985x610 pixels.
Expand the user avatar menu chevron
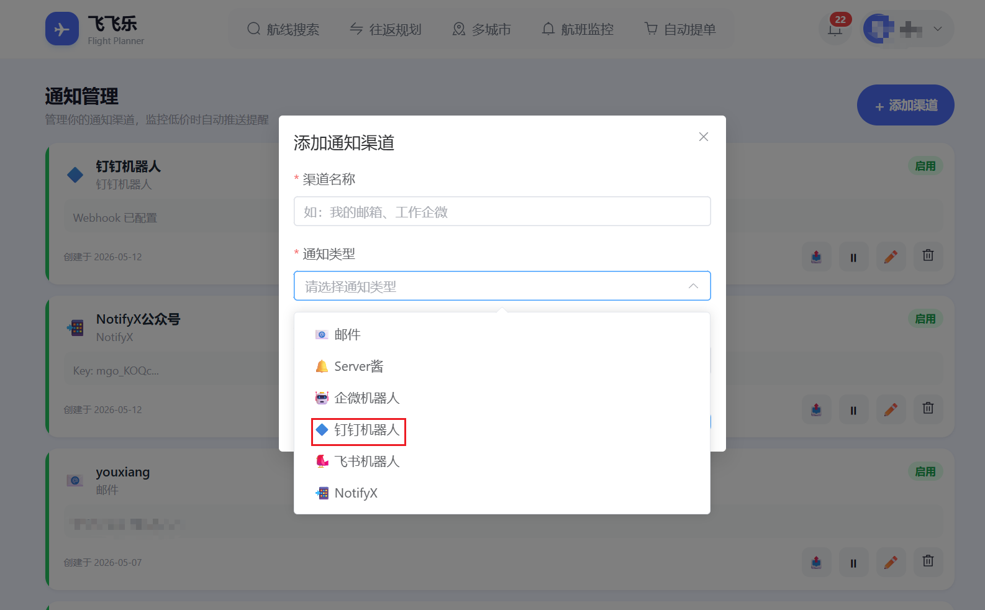point(938,29)
